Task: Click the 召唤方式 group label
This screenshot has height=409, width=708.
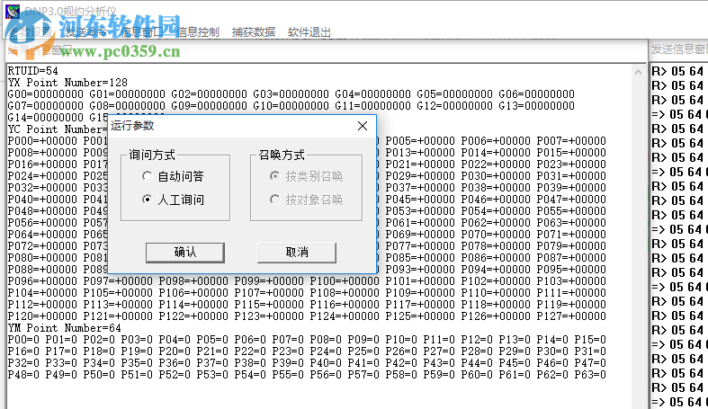Action: 282,156
